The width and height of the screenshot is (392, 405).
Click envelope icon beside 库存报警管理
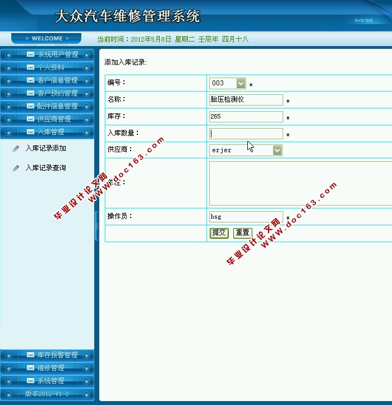coord(30,354)
